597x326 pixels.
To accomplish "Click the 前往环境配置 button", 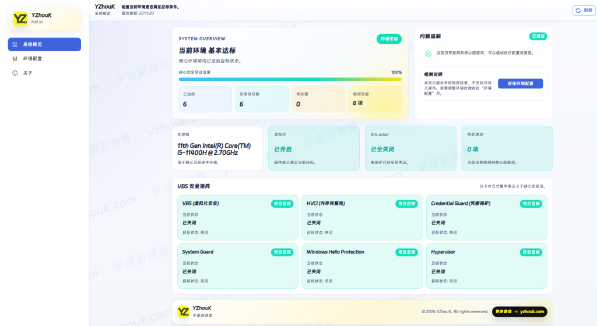I will (x=520, y=84).
